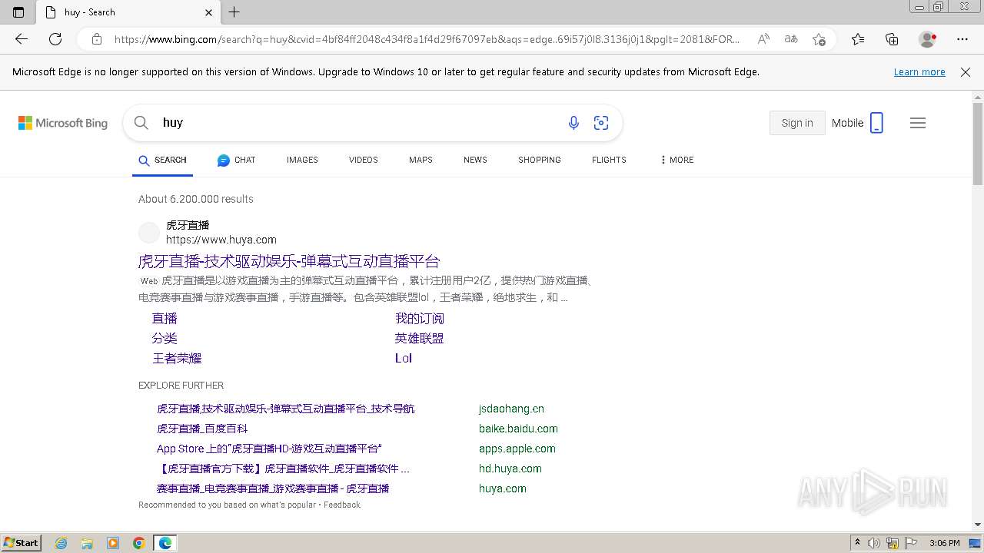
Task: Open Edge Settings and more menu
Action: 962,38
